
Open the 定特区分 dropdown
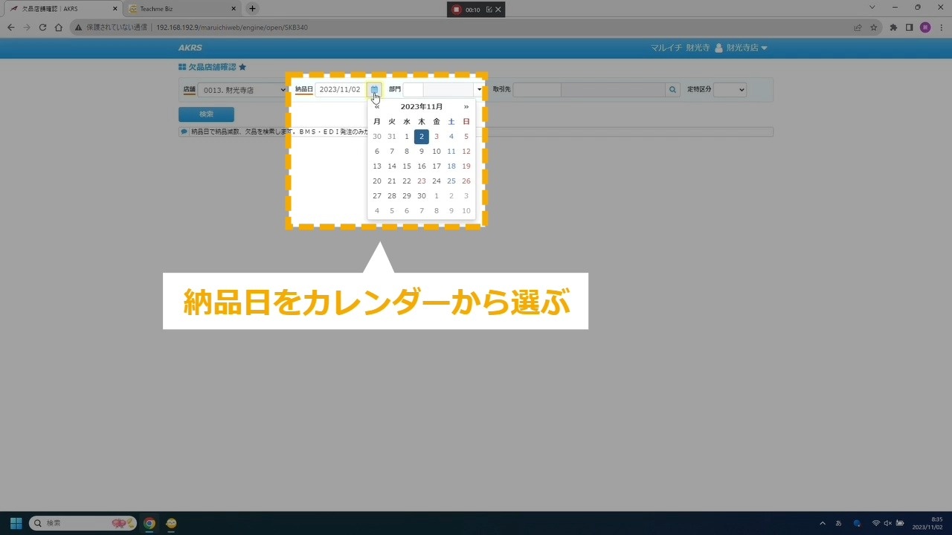click(730, 90)
